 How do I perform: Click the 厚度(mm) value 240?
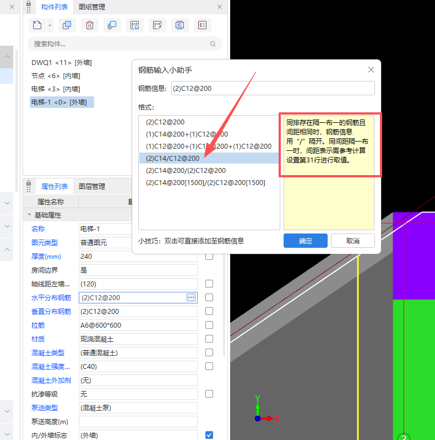pyautogui.click(x=138, y=256)
